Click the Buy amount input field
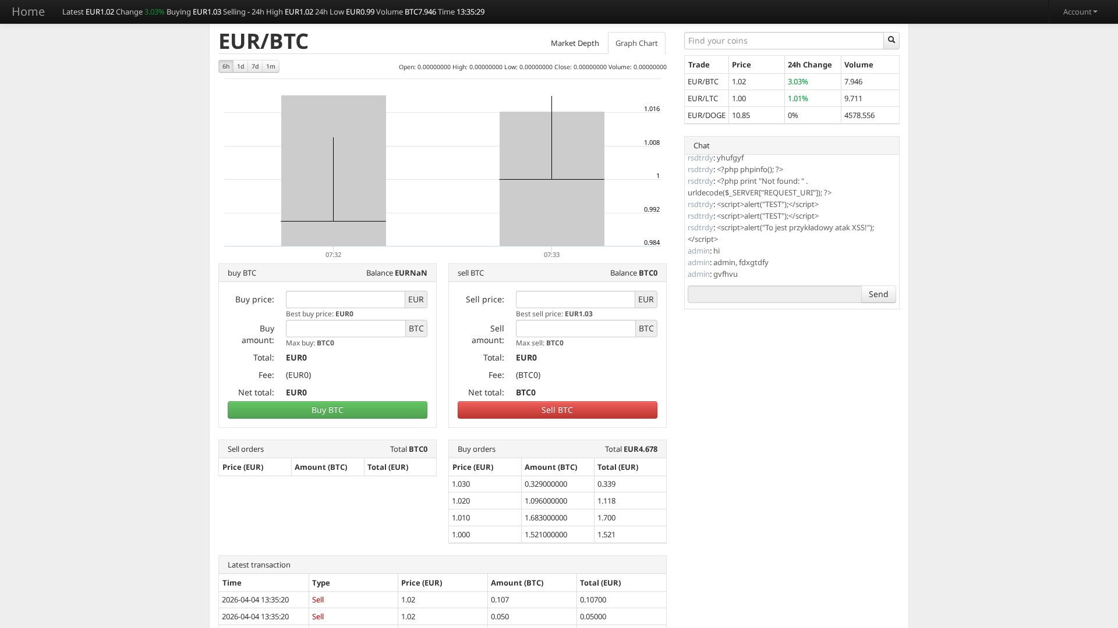The height and width of the screenshot is (628, 1118). point(345,329)
